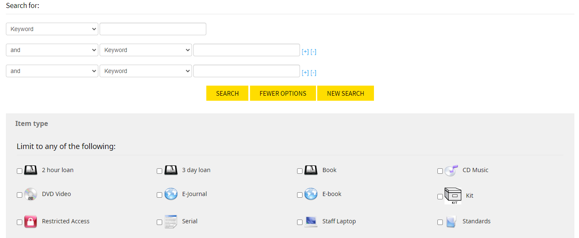
Task: Add a search row with second row [+]
Action: pyautogui.click(x=305, y=52)
